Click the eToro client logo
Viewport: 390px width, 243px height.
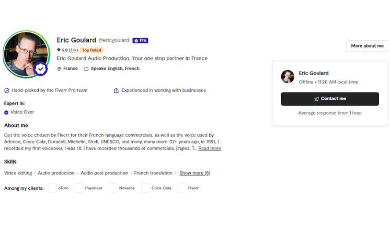point(52,188)
